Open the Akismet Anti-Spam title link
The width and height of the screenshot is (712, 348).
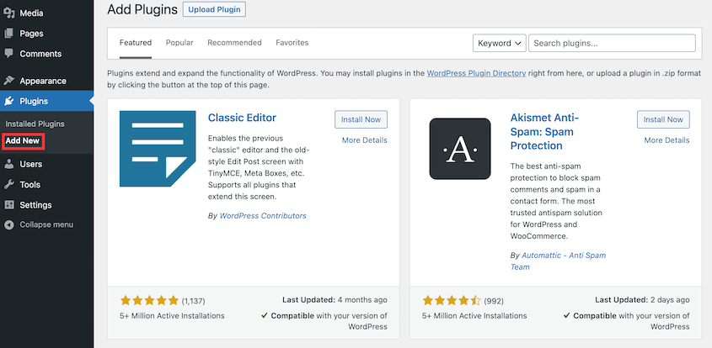pos(544,132)
